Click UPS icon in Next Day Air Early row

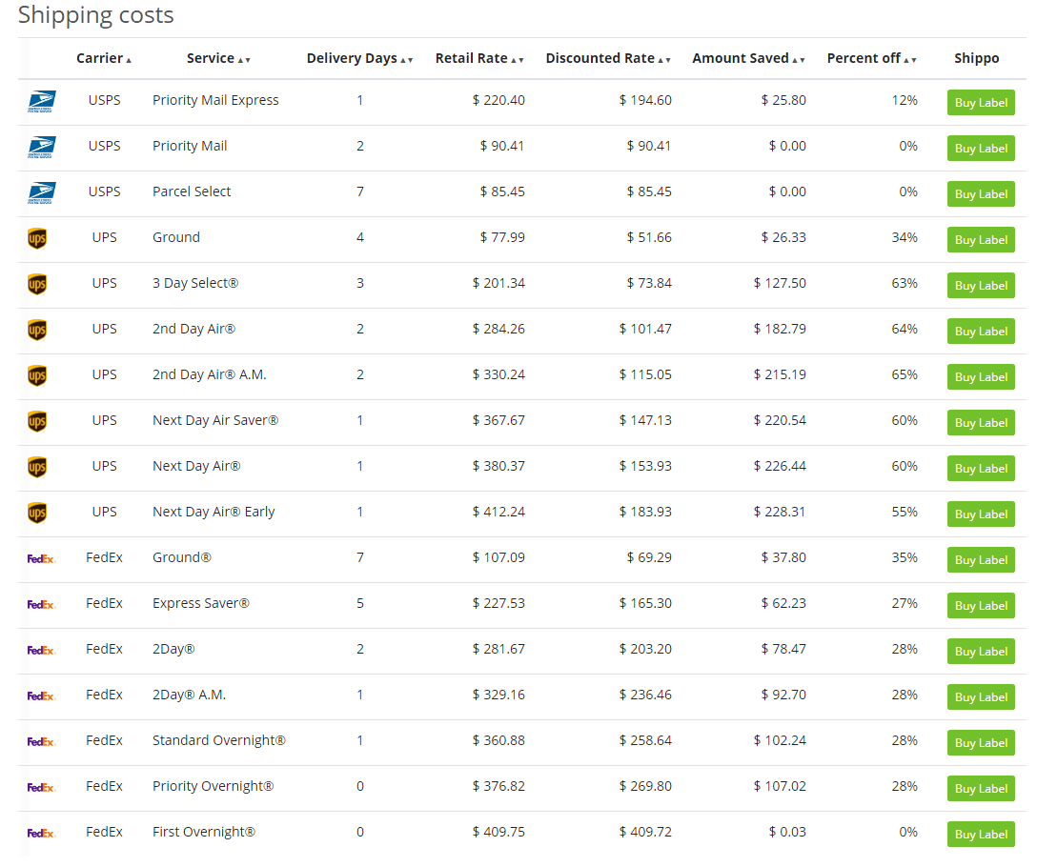pyautogui.click(x=37, y=513)
